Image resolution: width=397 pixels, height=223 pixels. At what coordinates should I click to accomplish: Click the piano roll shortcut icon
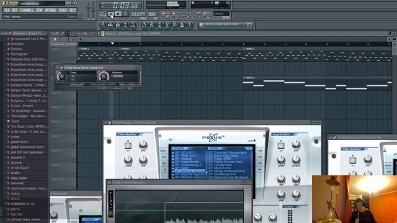coord(118,25)
